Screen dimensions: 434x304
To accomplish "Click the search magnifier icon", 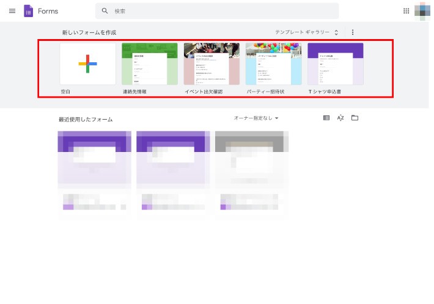I will pyautogui.click(x=105, y=11).
